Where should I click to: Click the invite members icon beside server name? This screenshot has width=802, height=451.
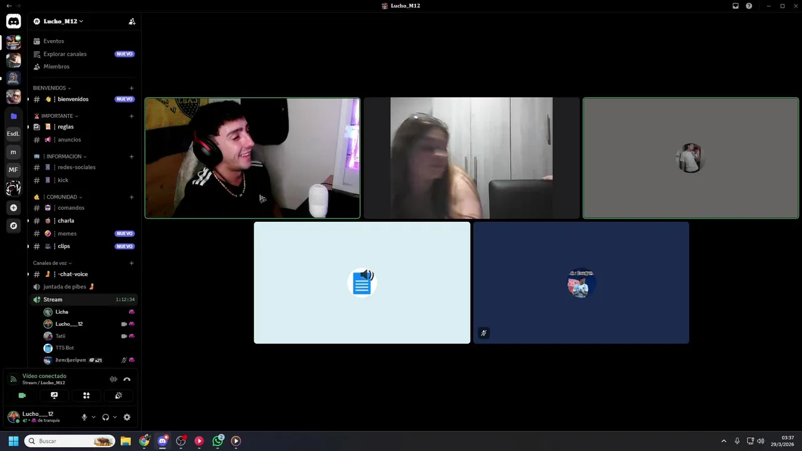point(132,21)
